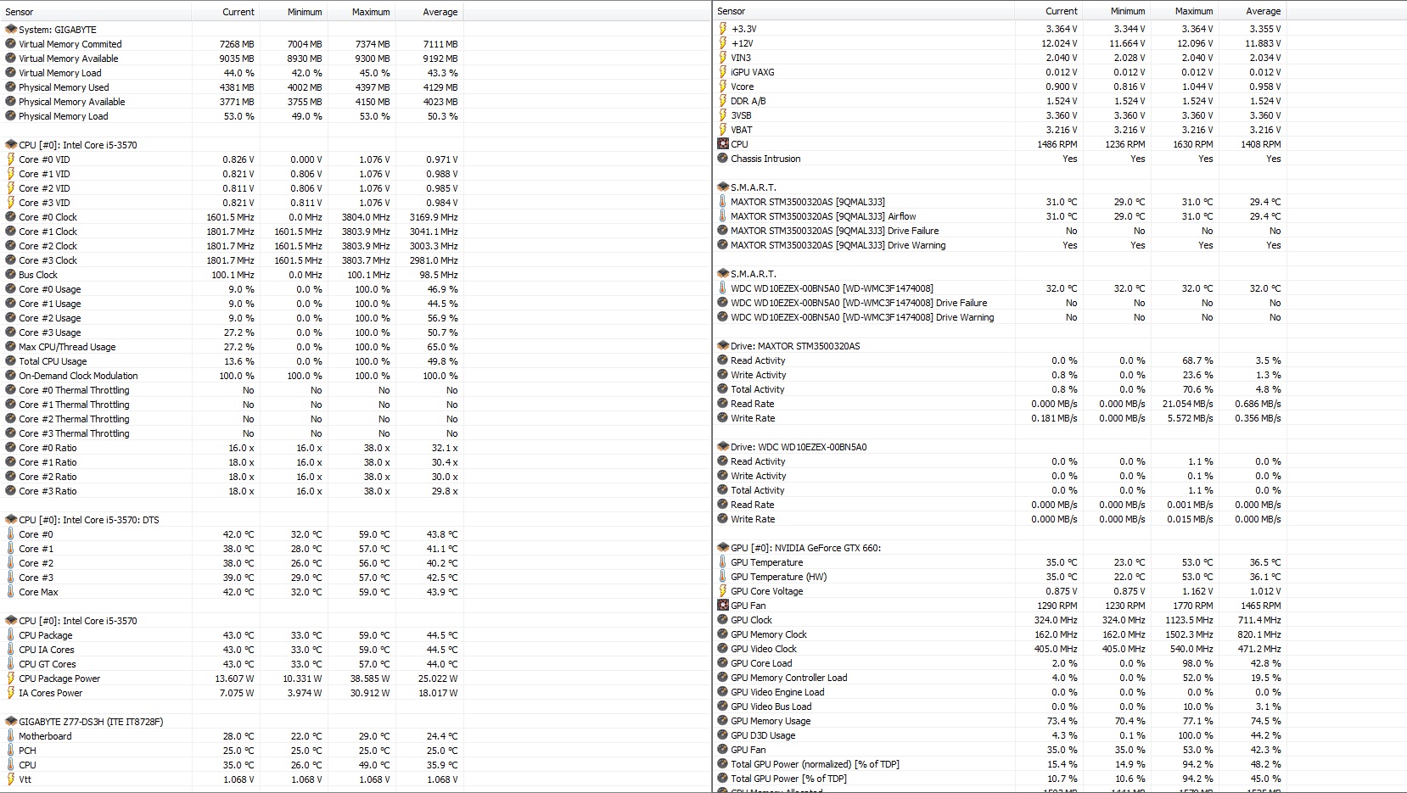Click the thermometer icon beside Motherboard
Viewport: 1407px width, 793px height.
click(10, 736)
